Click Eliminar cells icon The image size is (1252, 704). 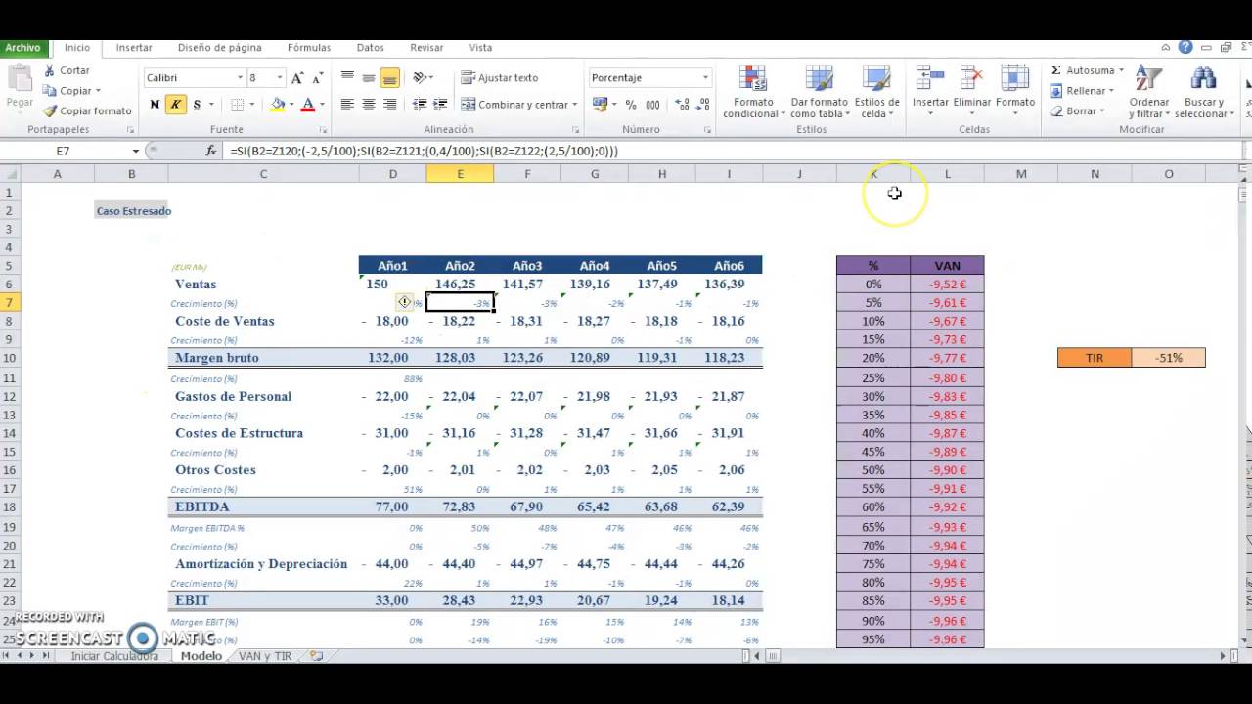coord(972,79)
